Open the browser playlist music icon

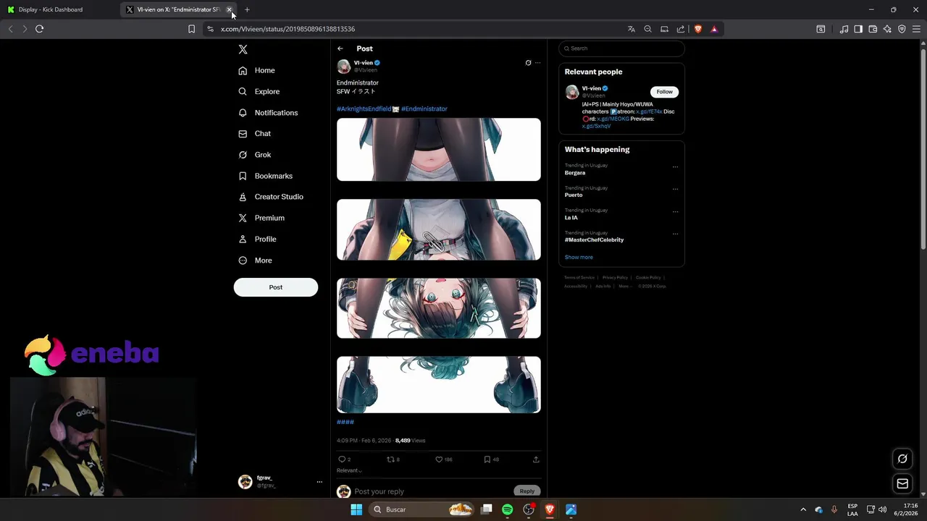tap(844, 29)
